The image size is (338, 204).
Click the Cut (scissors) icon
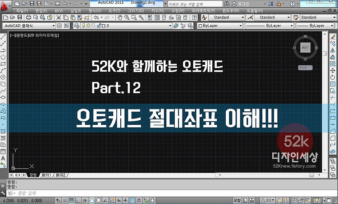pos(59,18)
